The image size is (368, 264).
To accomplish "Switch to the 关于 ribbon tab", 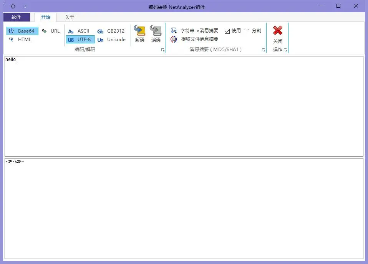I will click(x=70, y=17).
